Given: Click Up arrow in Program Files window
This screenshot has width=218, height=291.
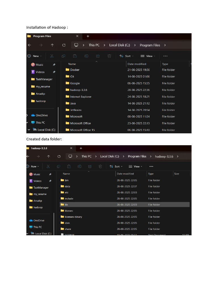Looking at the screenshot, I should click(52, 45).
